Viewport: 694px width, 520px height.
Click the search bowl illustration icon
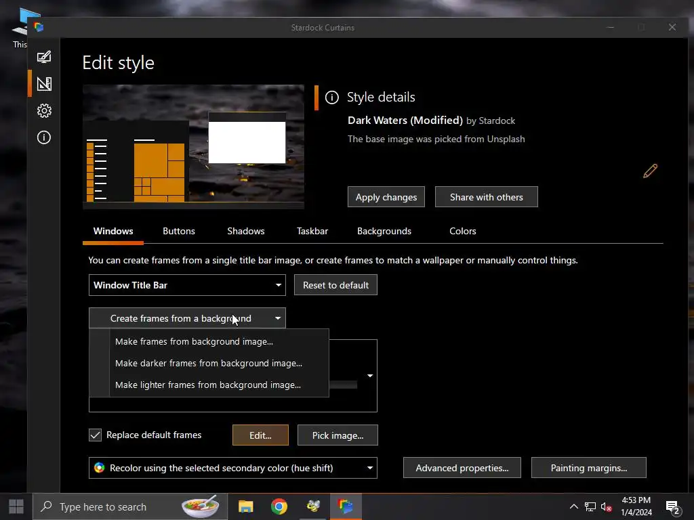201,506
